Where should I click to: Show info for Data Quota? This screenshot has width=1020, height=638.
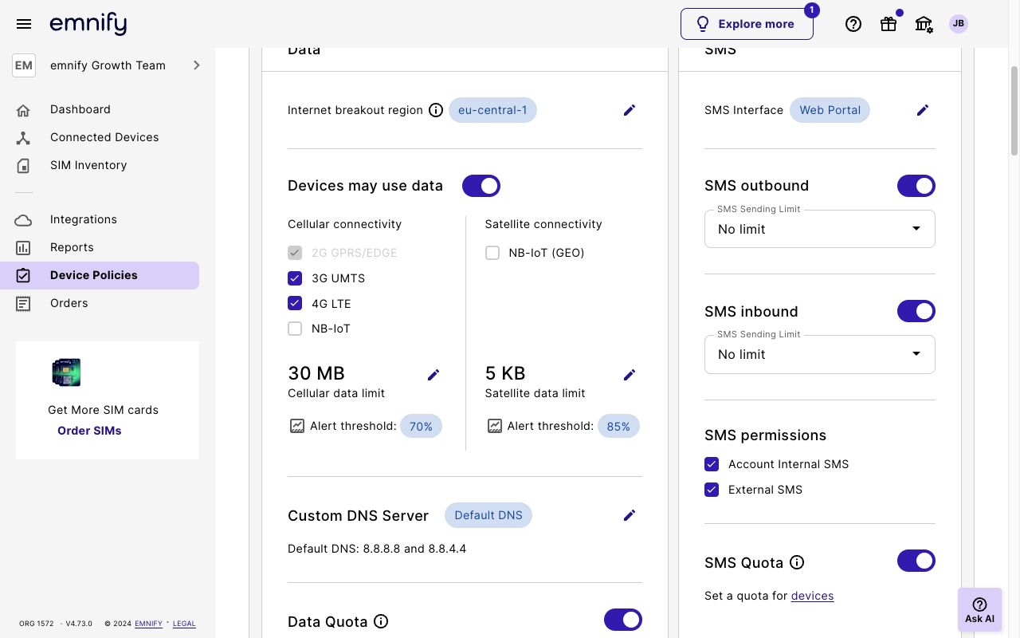coord(381,621)
